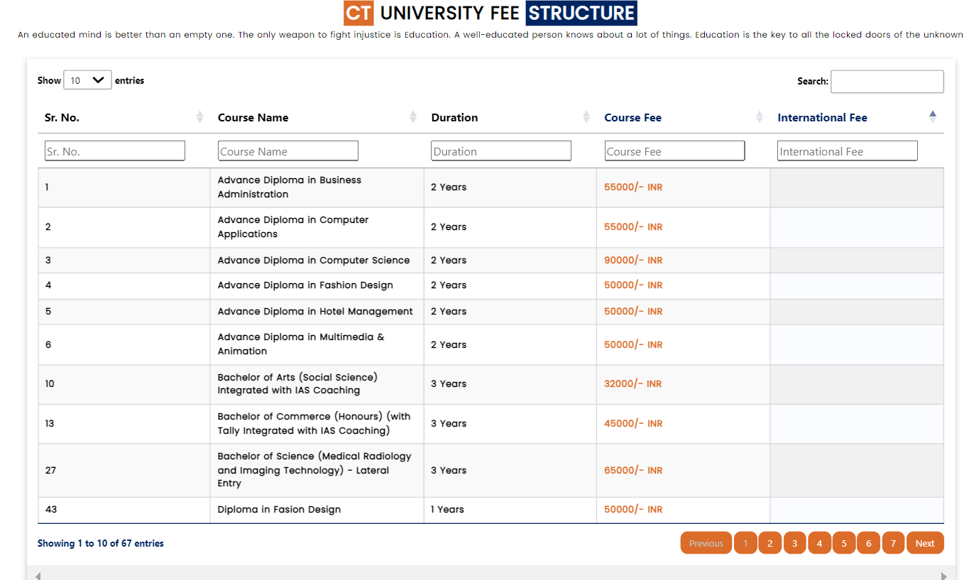This screenshot has width=964, height=580.
Task: Click 'Showing 1 to 10 of 67 entries' text
Action: click(101, 543)
